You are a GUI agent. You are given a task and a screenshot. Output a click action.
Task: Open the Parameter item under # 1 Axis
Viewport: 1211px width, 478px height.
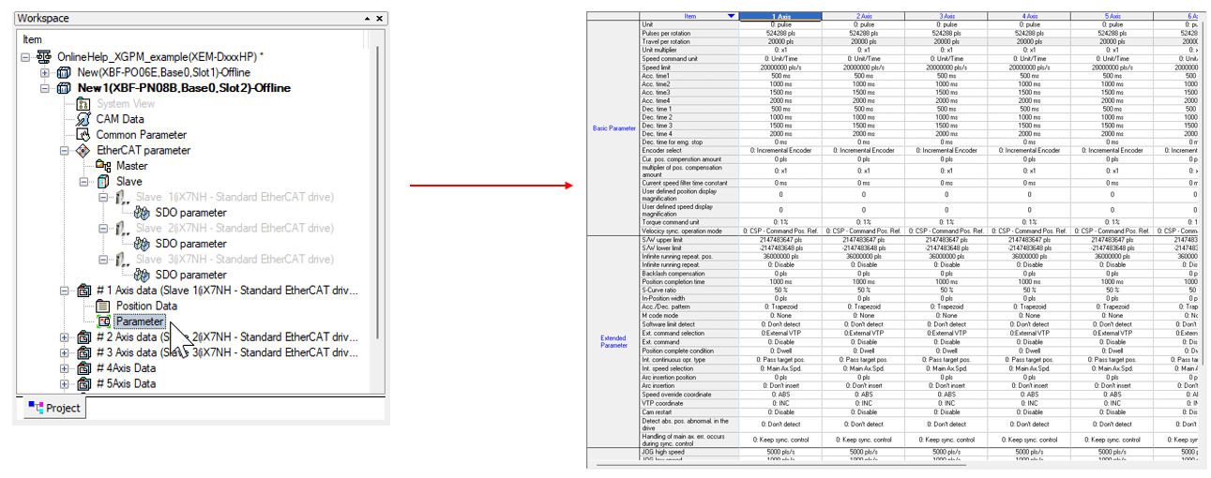coord(139,321)
